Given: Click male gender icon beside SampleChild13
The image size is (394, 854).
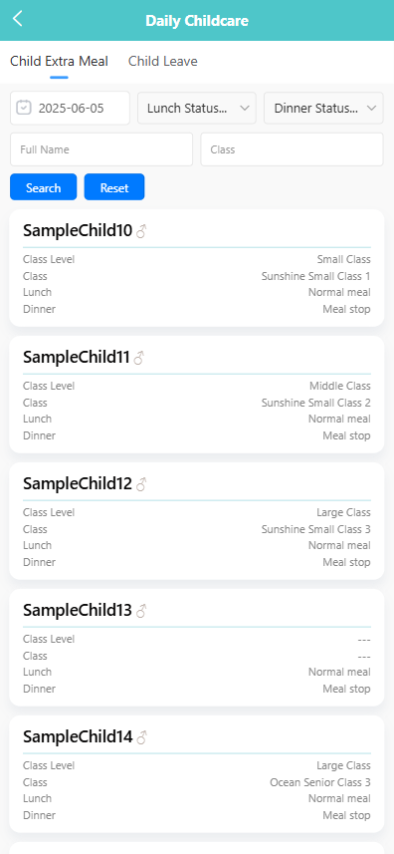Looking at the screenshot, I should [141, 611].
